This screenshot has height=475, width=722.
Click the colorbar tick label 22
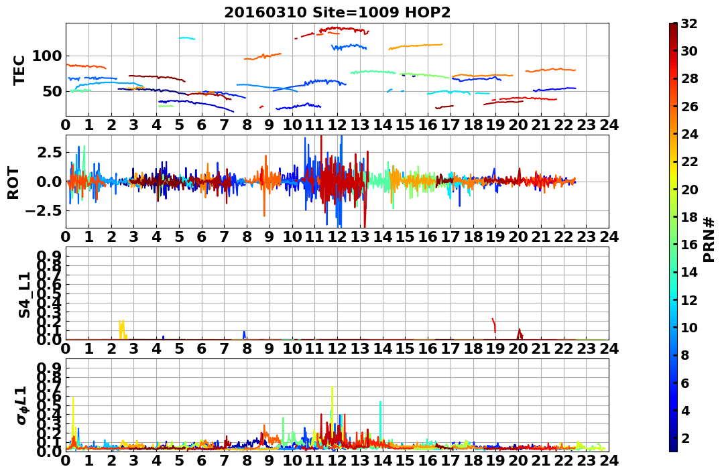pyautogui.click(x=689, y=161)
